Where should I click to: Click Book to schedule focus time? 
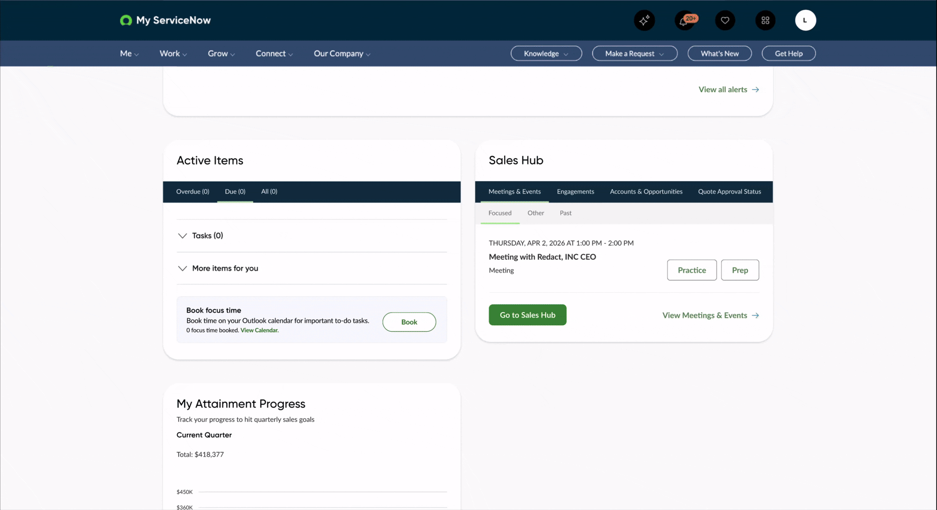coord(409,322)
